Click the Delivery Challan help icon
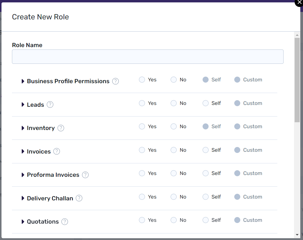This screenshot has height=240, width=303. coord(79,198)
